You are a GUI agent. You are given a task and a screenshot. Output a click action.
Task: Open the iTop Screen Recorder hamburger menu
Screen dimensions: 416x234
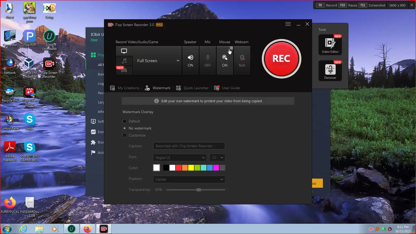click(x=288, y=24)
